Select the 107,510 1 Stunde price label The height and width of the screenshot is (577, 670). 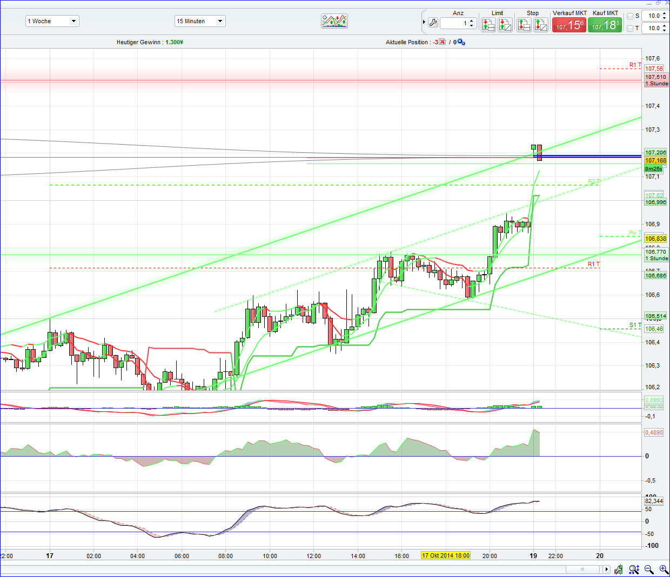click(656, 80)
